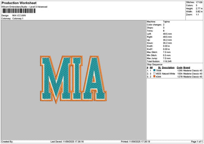The image size is (204, 144).
Task: Click the orange color swatch for thread 4344
Action: pos(154,76)
